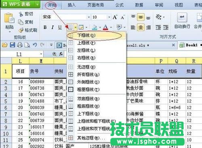The width and height of the screenshot is (202, 148).
Task: Select the Format Painter (格式刷)
Action: [x=28, y=30]
